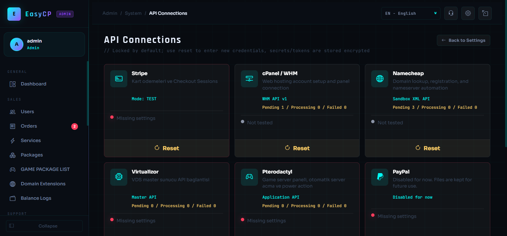This screenshot has height=236, width=507.
Task: Click the ADMIN badge next to EasyCP
Action: 65,14
